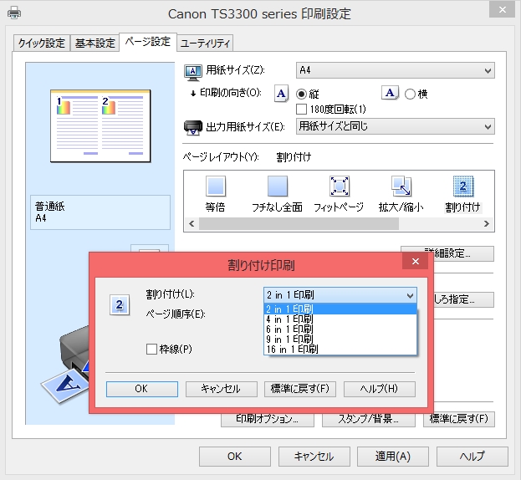Switch to 基本設定 tab
This screenshot has height=480, width=521.
pyautogui.click(x=94, y=43)
